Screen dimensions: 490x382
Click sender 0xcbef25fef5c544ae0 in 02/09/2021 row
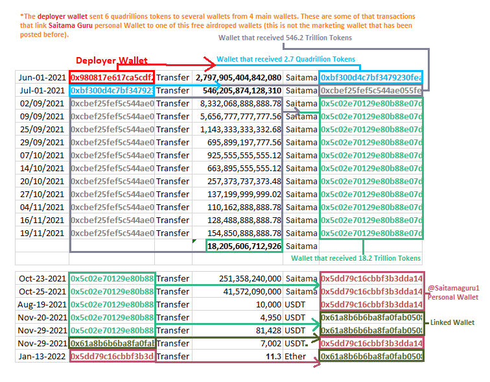[x=112, y=104]
